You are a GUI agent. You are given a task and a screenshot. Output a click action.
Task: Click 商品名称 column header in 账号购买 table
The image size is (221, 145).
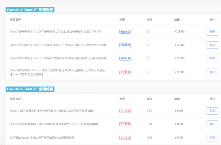pos(15,20)
